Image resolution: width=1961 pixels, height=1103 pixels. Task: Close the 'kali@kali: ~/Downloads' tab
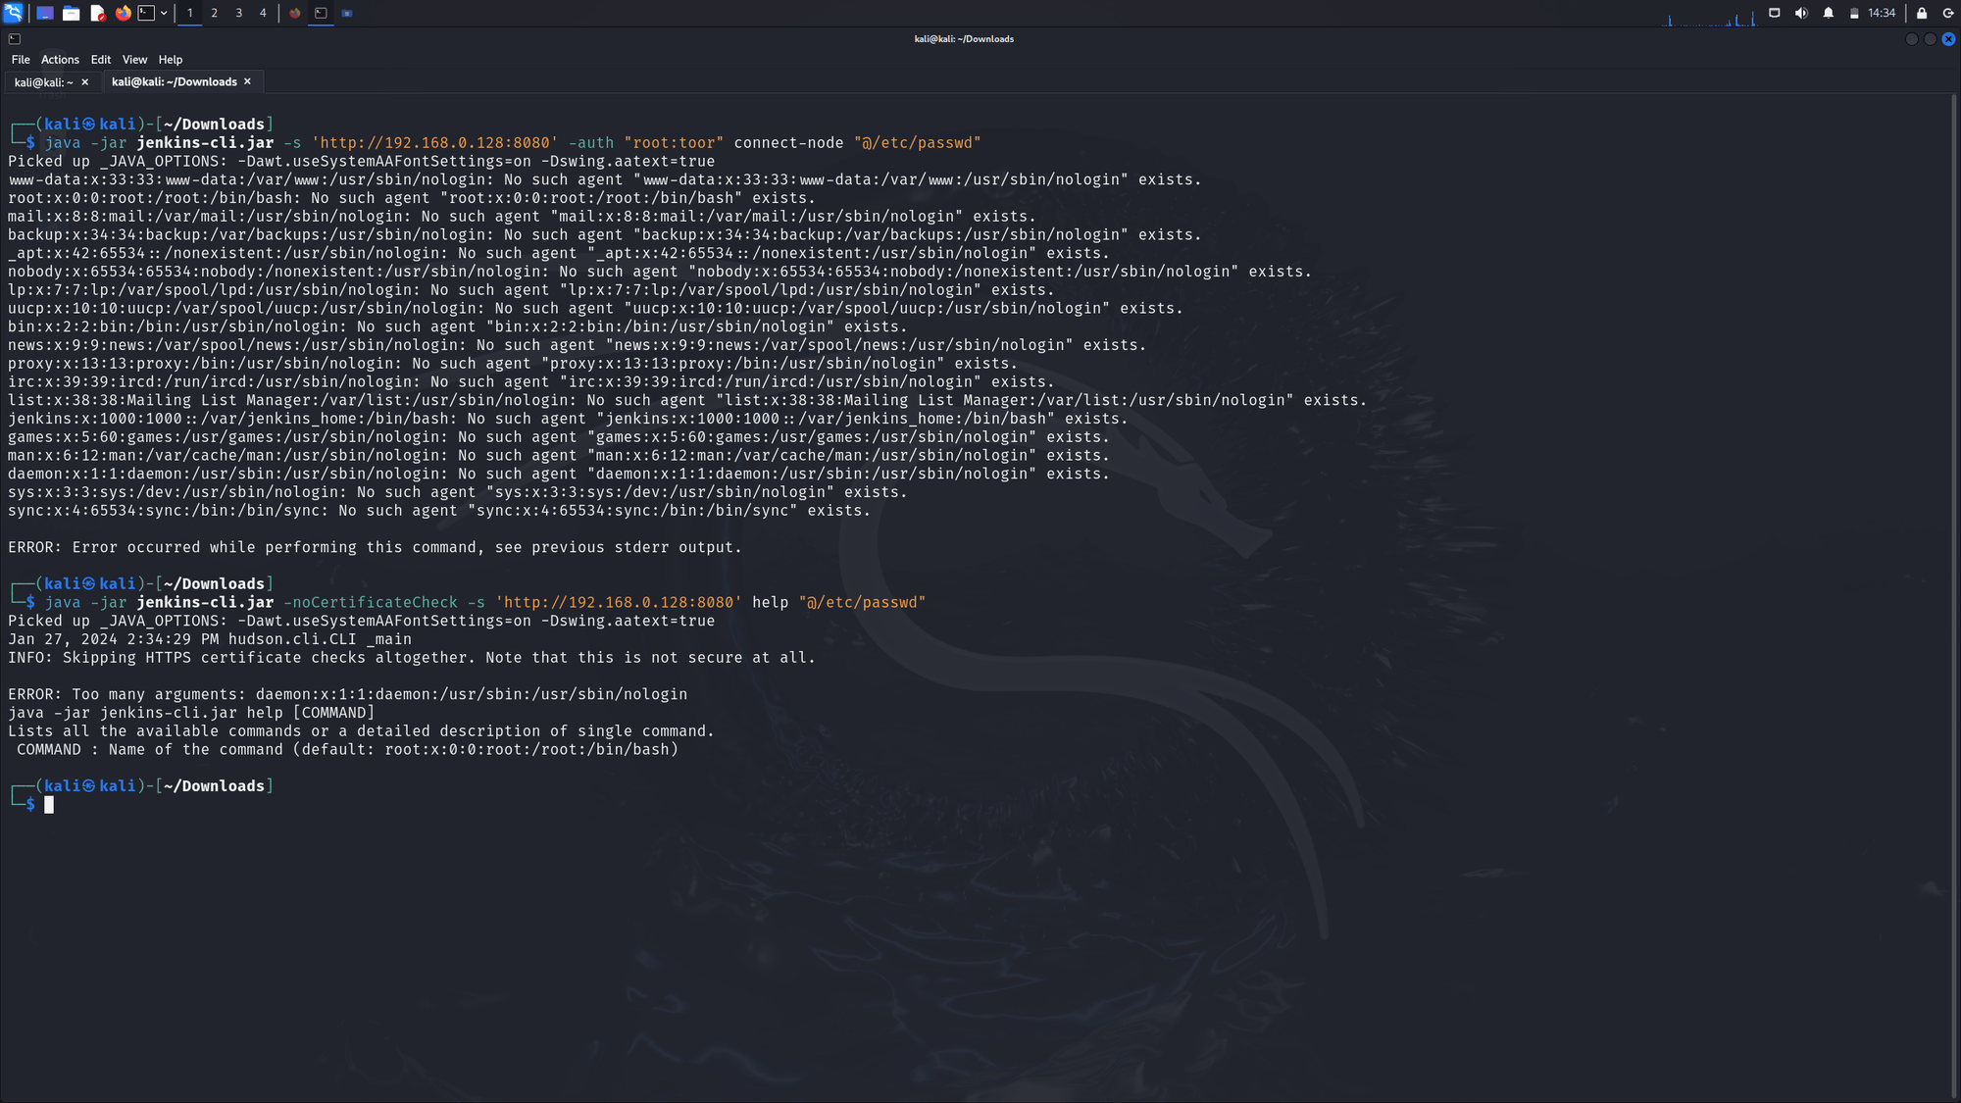click(248, 81)
